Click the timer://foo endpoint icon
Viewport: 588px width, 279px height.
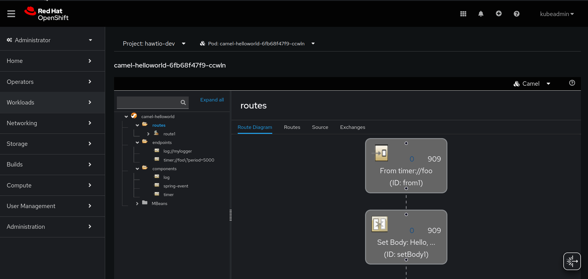pyautogui.click(x=157, y=159)
